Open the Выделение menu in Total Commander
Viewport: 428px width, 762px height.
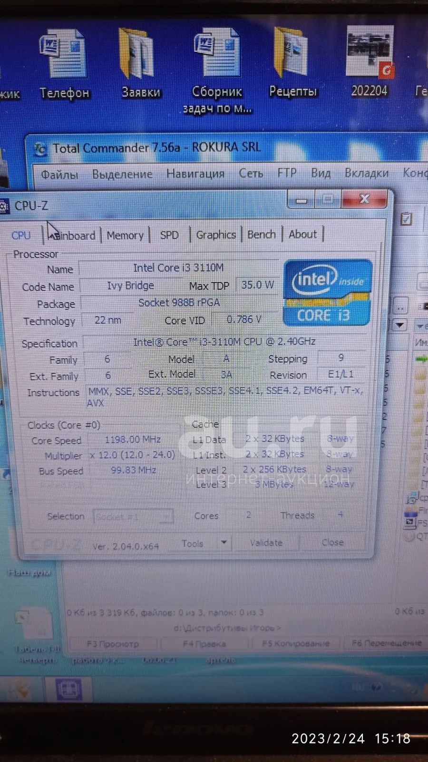pos(122,174)
